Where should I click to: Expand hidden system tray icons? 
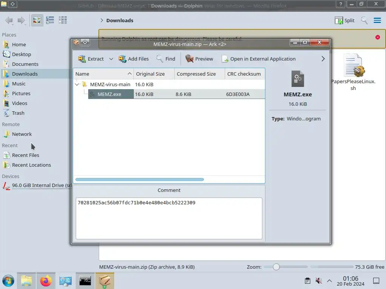coord(329,281)
